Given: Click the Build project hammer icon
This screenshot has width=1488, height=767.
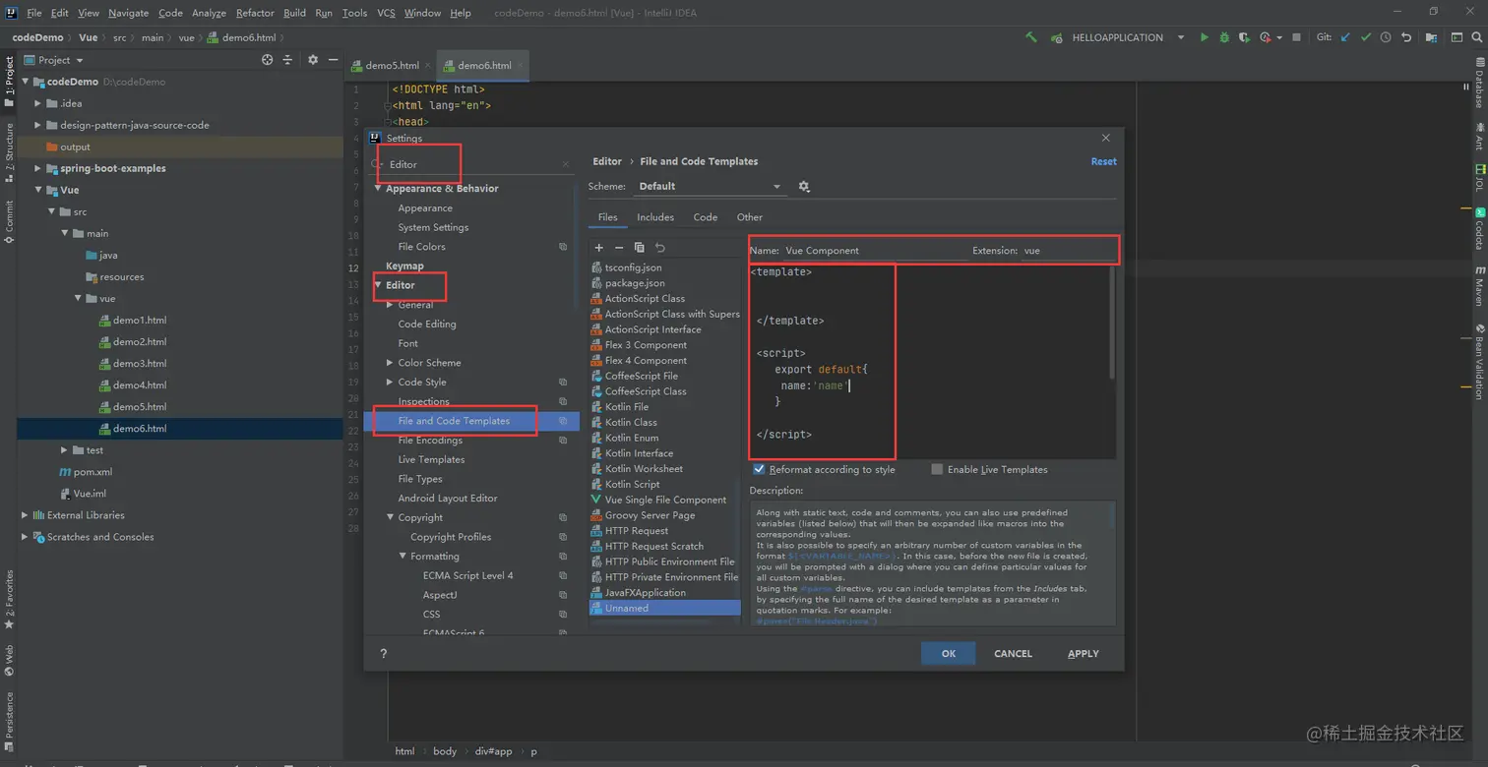Looking at the screenshot, I should (1031, 37).
